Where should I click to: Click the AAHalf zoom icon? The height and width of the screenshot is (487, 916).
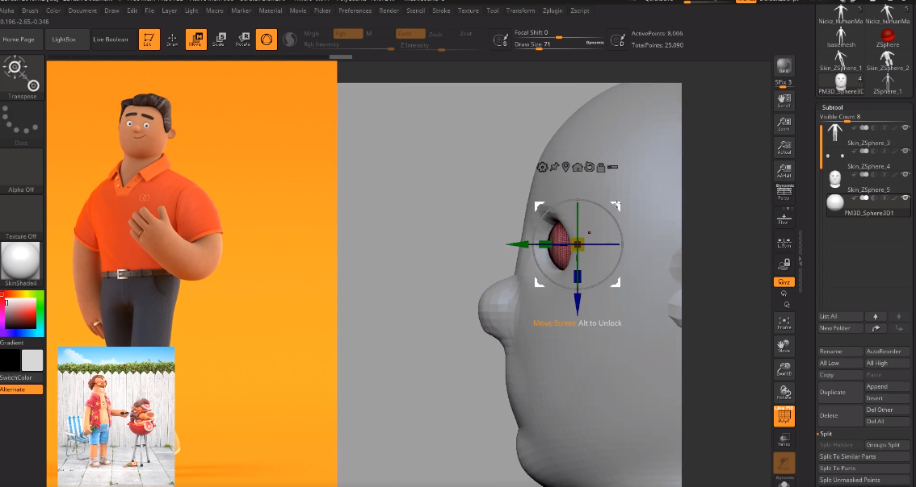[784, 170]
